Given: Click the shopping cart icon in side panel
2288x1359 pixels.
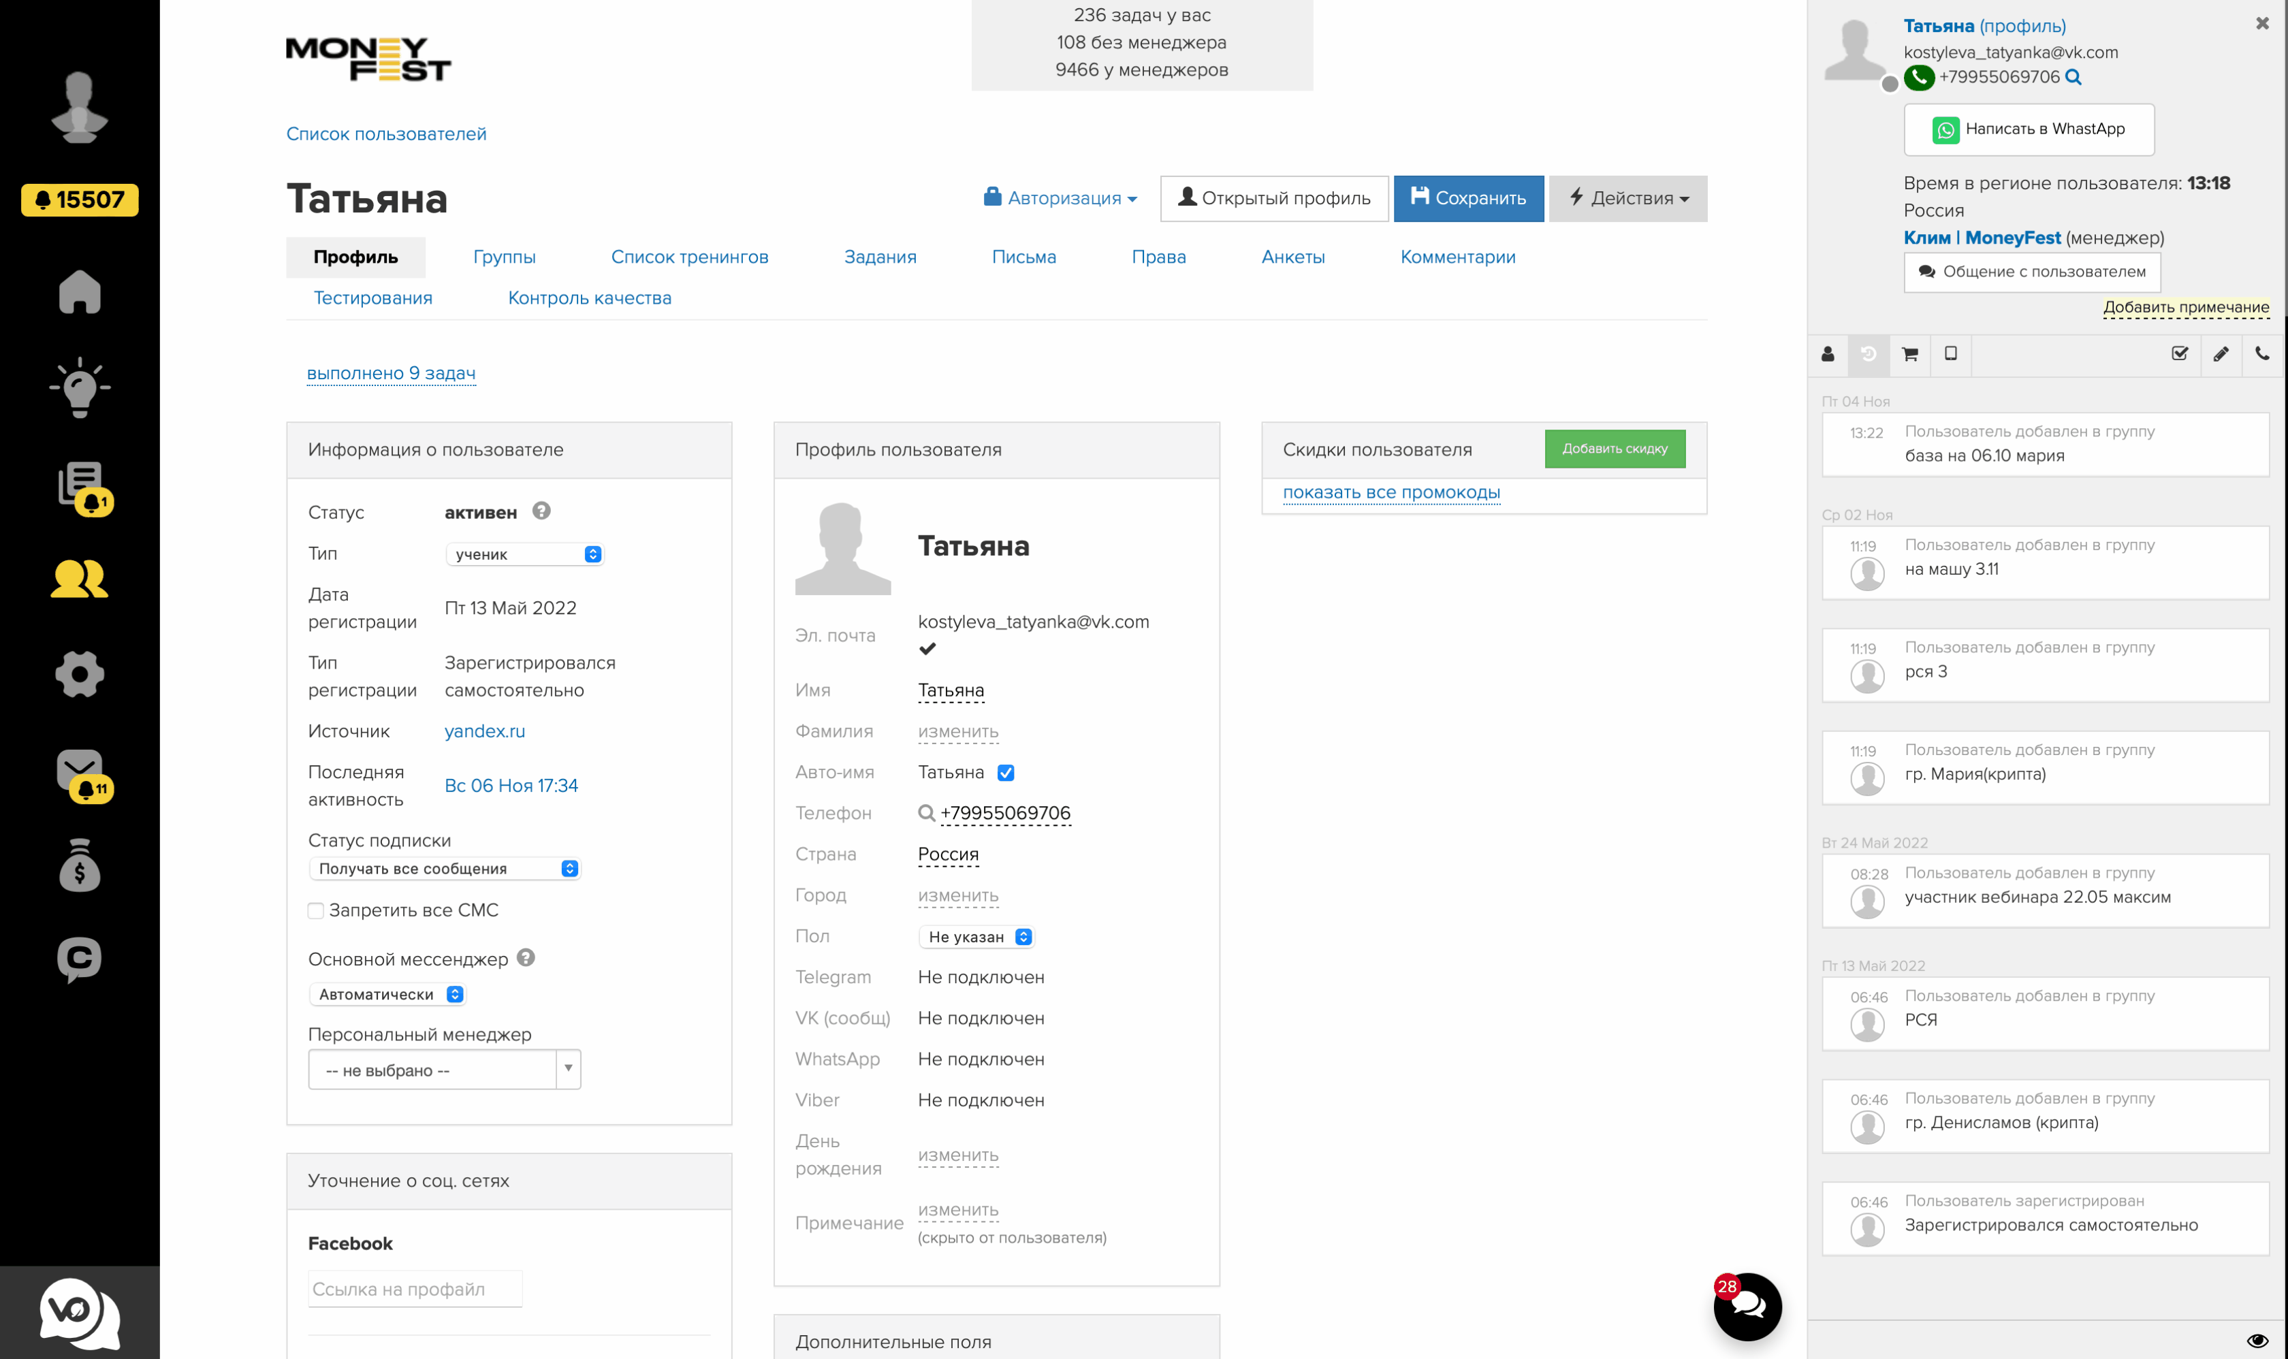Looking at the screenshot, I should click(1909, 355).
